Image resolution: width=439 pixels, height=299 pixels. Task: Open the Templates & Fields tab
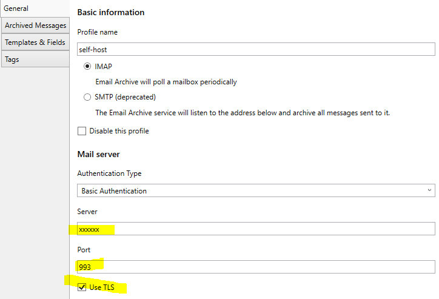pyautogui.click(x=35, y=42)
